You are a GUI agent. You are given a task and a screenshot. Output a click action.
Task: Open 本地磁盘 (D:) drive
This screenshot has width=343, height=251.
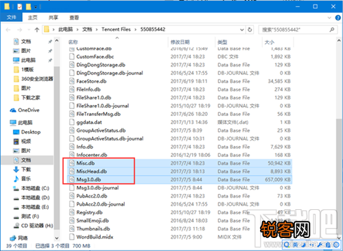point(35,198)
